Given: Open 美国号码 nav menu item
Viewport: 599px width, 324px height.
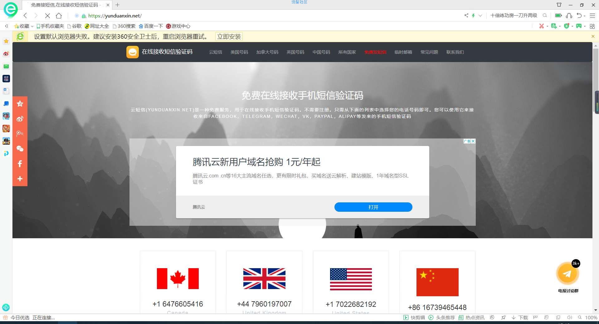Looking at the screenshot, I should coord(239,52).
